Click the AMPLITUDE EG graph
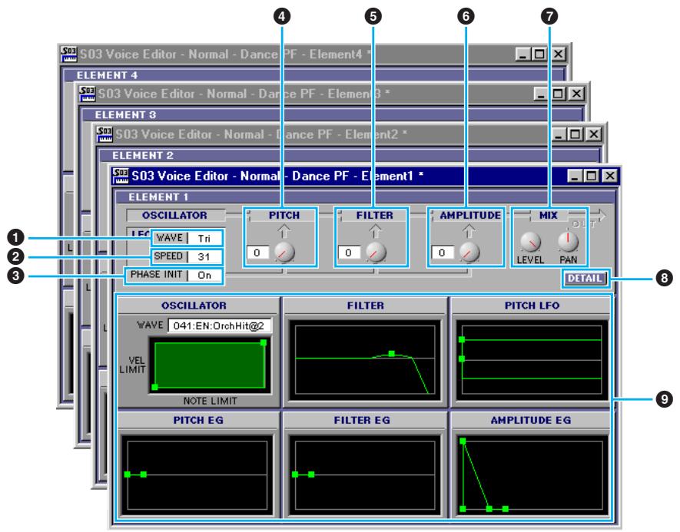Screen dimensions: 680x532 click(x=532, y=475)
